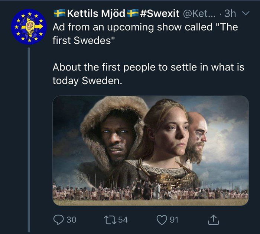Click the Swedish flag emoji before the name
This screenshot has width=260, height=234.
(x=59, y=14)
